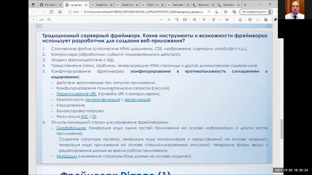Click the PDF page number field
312x175 pixels.
(33, 19)
